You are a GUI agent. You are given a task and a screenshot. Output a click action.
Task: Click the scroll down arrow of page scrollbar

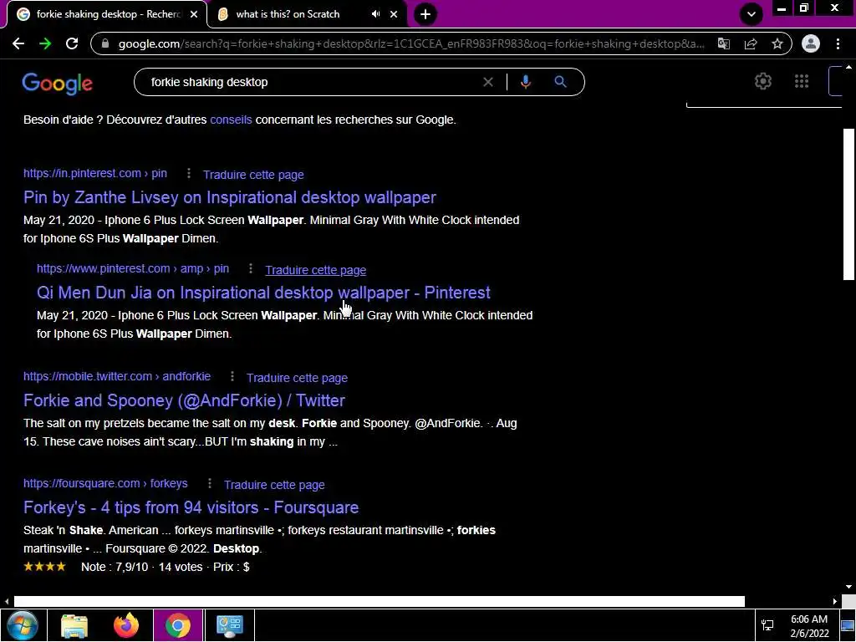tap(848, 587)
